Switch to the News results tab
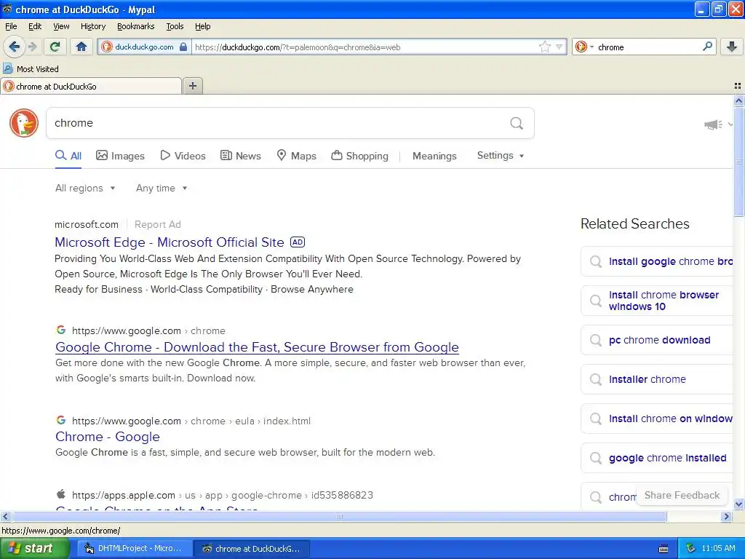The width and height of the screenshot is (745, 559). pos(240,156)
